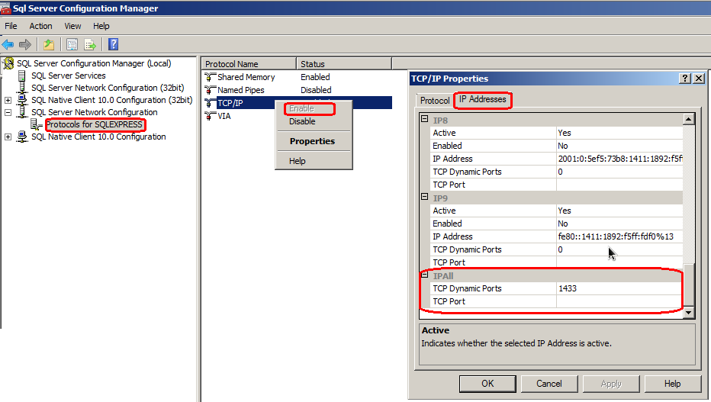Click the TCP Port field under IPAll
Image resolution: width=711 pixels, height=402 pixels.
click(618, 301)
